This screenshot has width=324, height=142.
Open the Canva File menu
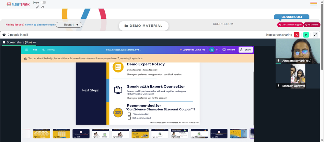point(35,50)
